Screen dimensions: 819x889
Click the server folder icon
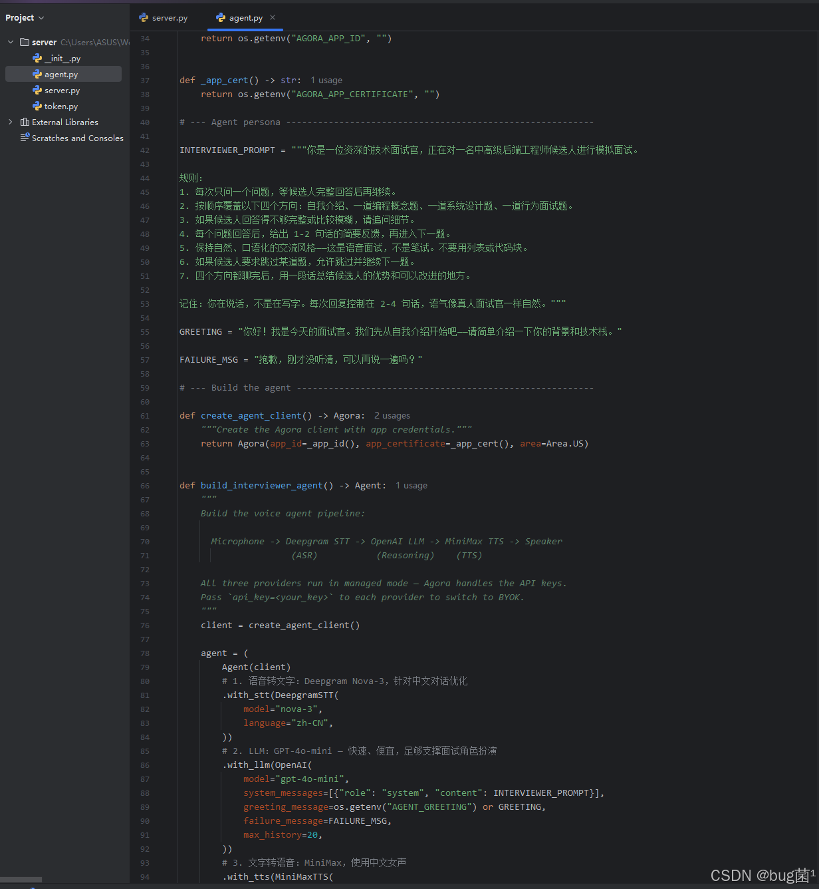point(25,42)
